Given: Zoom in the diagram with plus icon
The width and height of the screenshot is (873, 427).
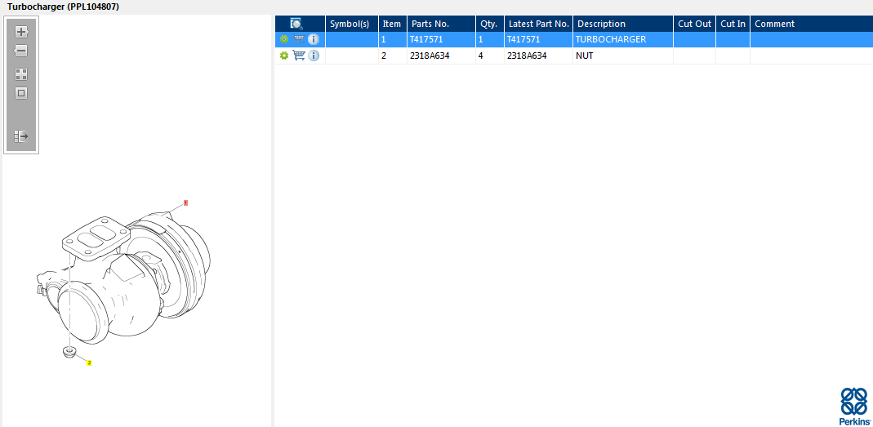Looking at the screenshot, I should click(x=21, y=32).
